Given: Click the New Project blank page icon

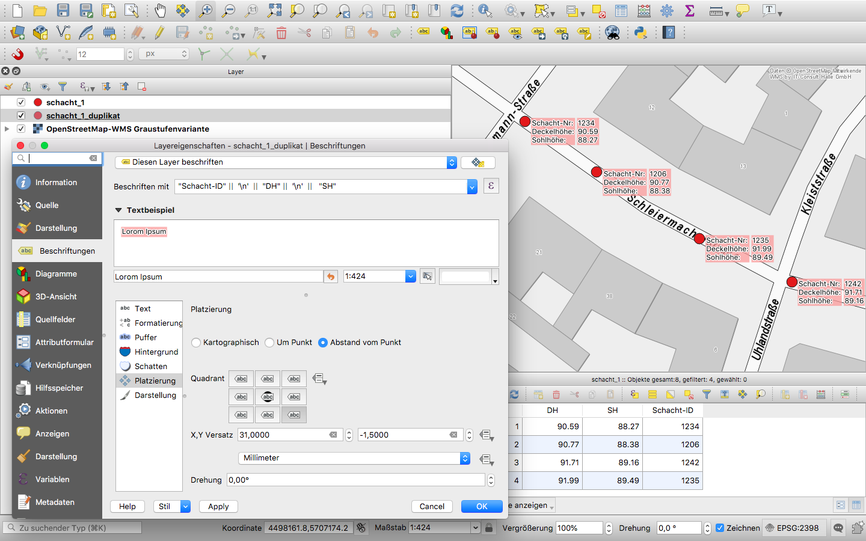Looking at the screenshot, I should (x=17, y=10).
